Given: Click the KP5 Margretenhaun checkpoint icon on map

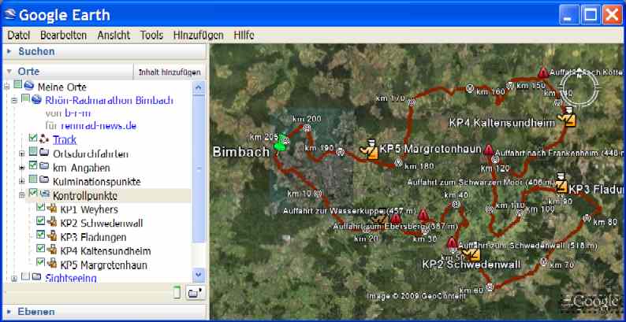Looking at the screenshot, I should point(367,148).
